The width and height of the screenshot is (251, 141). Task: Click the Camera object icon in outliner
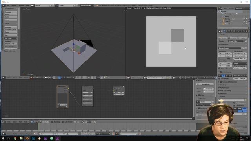[223, 19]
